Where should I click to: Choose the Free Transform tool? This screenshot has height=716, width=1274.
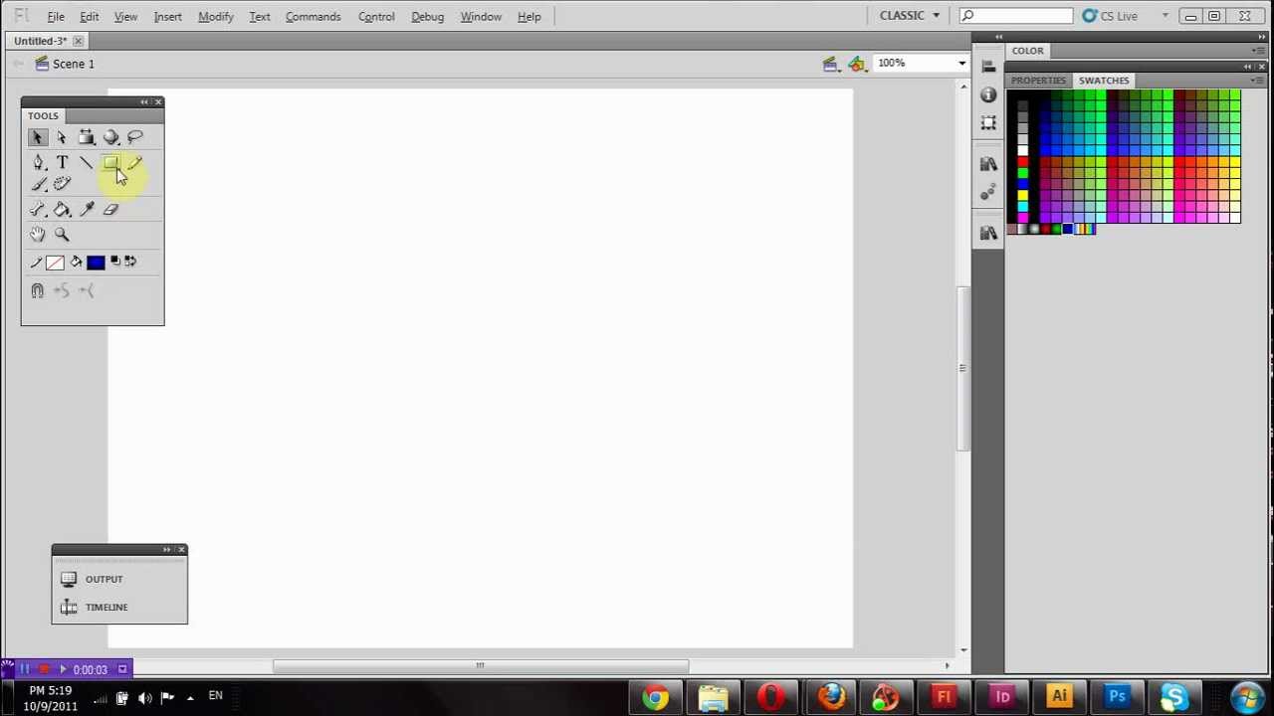pyautogui.click(x=87, y=138)
